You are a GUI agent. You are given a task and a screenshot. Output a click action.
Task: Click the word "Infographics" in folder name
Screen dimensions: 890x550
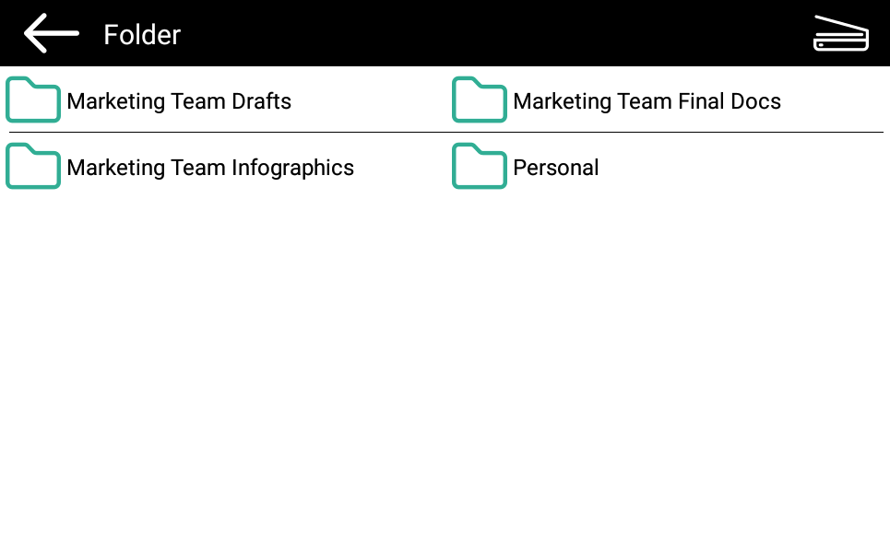[292, 168]
